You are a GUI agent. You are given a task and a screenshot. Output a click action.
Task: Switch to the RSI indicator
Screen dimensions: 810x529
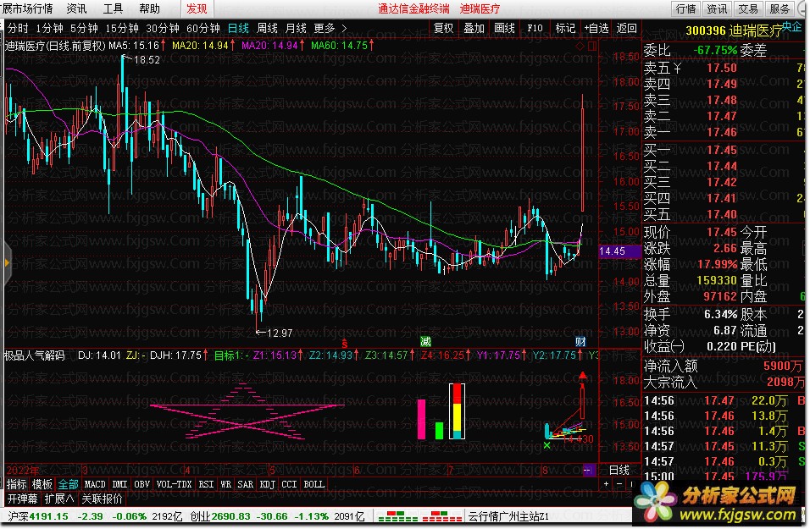(x=206, y=484)
